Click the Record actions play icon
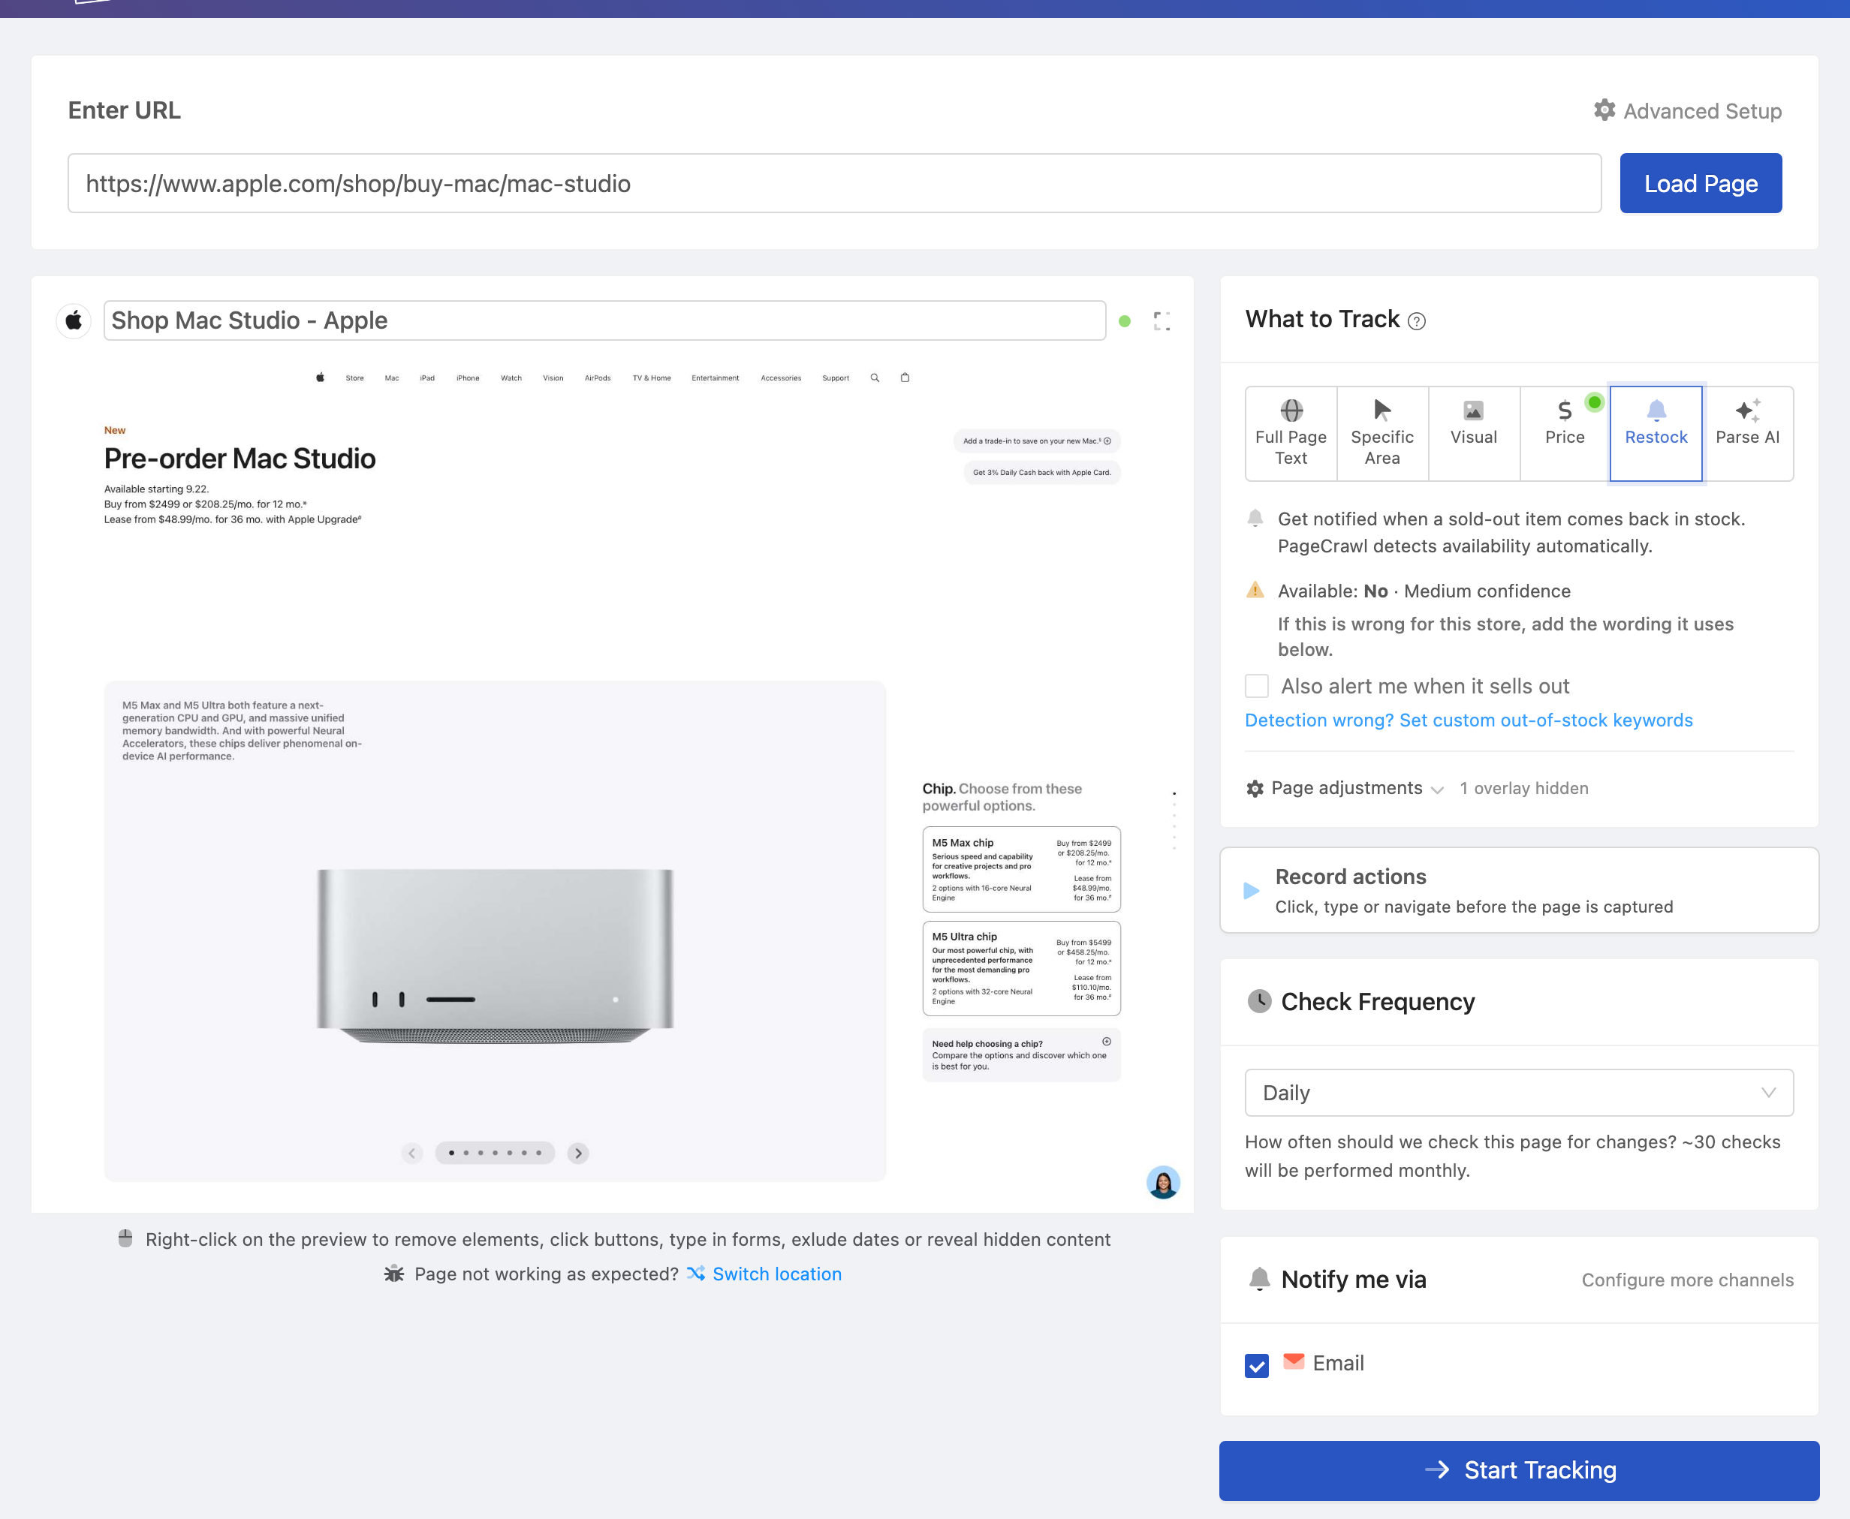 (1252, 891)
